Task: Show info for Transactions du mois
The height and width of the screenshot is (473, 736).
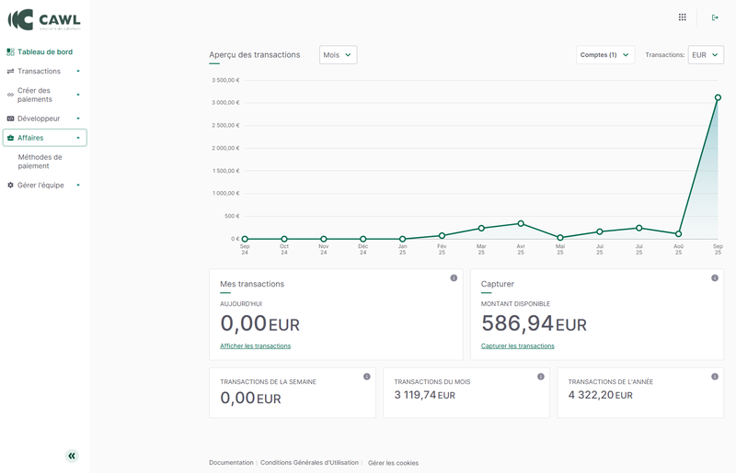Action: (540, 377)
